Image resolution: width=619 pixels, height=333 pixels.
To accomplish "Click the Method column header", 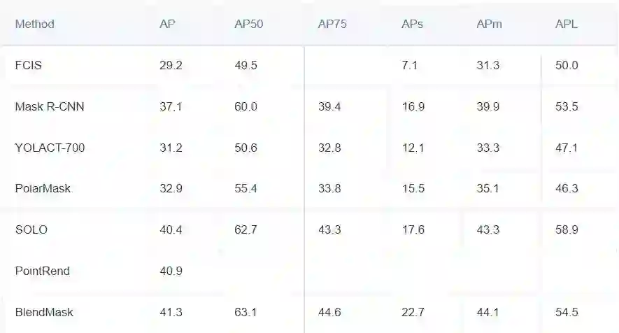I will click(34, 24).
